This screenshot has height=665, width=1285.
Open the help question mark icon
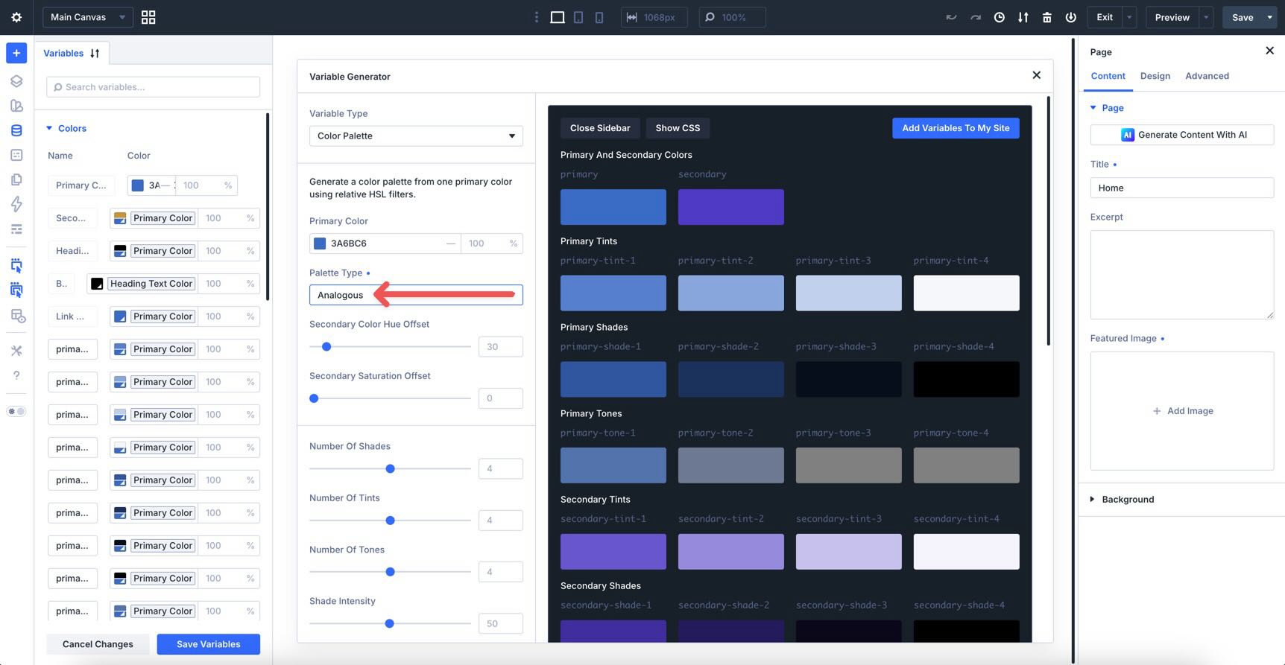coord(16,375)
